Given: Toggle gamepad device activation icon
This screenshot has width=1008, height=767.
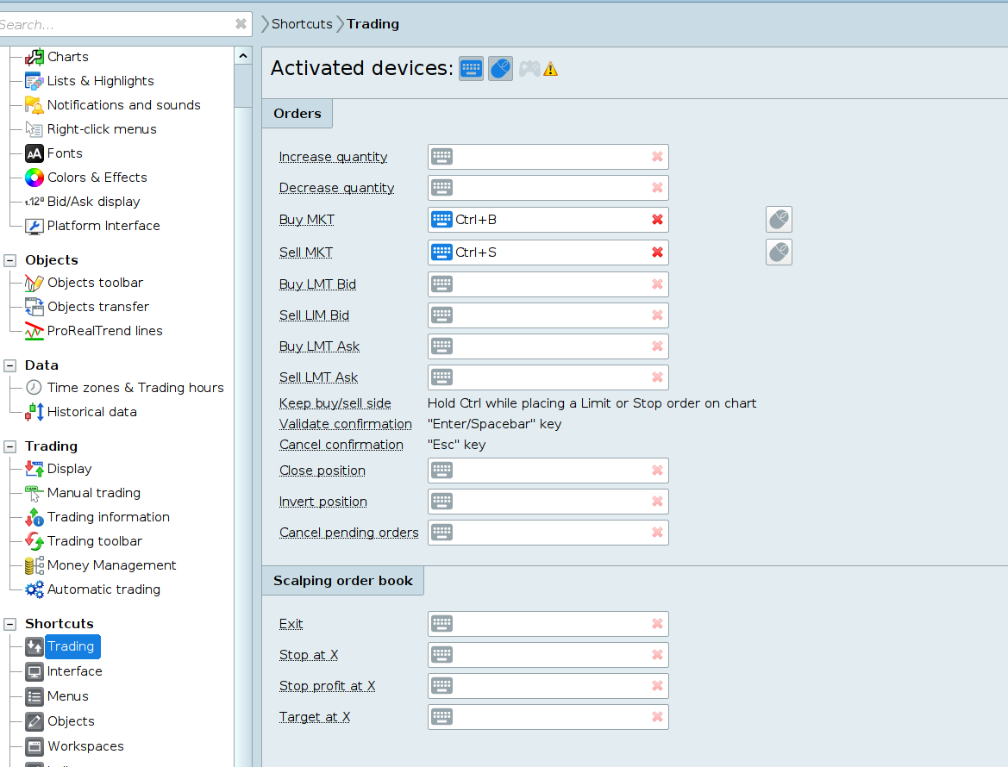Looking at the screenshot, I should pyautogui.click(x=529, y=69).
